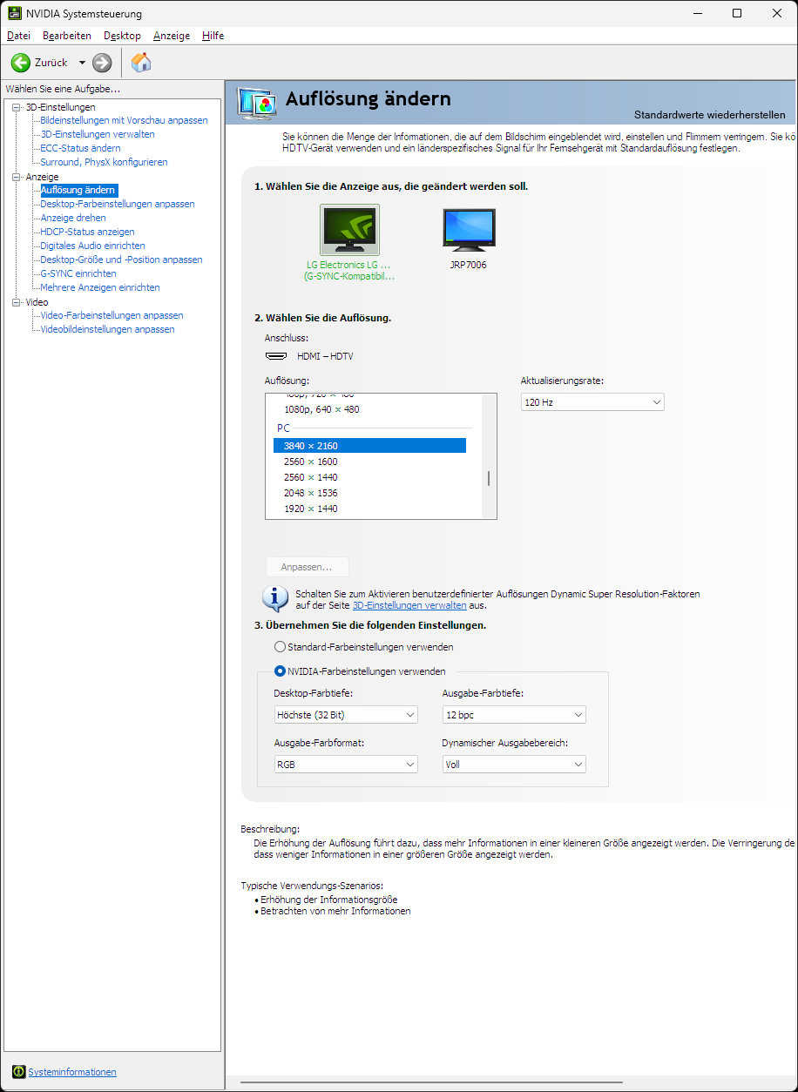Click the NVIDIA Systeminformationen icon

point(18,1072)
